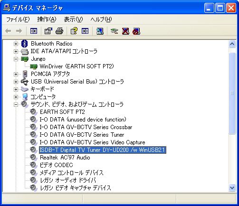
Task: Click the scrollbar up arrow
Action: [x=232, y=44]
